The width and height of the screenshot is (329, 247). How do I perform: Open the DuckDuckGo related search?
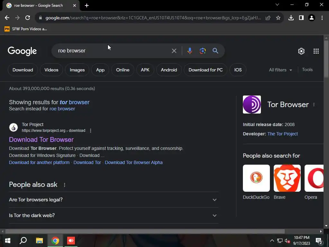[256, 182]
